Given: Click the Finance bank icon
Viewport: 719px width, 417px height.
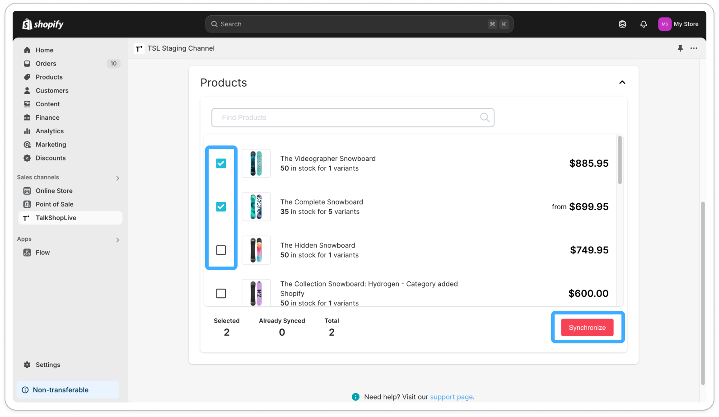Looking at the screenshot, I should [27, 117].
